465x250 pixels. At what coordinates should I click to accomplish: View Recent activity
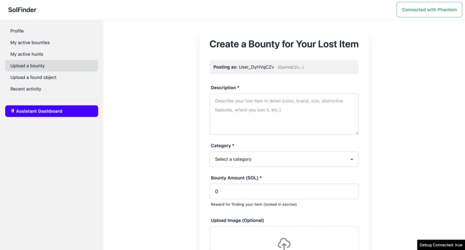pos(26,89)
